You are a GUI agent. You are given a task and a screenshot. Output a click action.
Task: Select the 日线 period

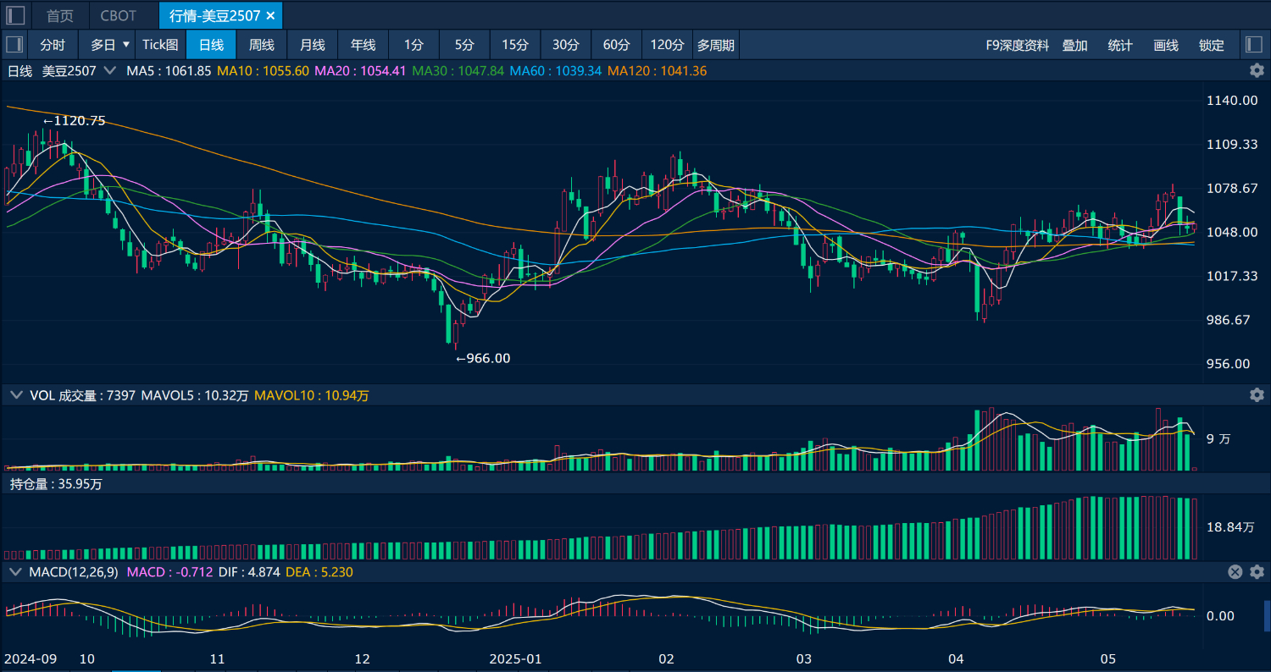pyautogui.click(x=211, y=45)
